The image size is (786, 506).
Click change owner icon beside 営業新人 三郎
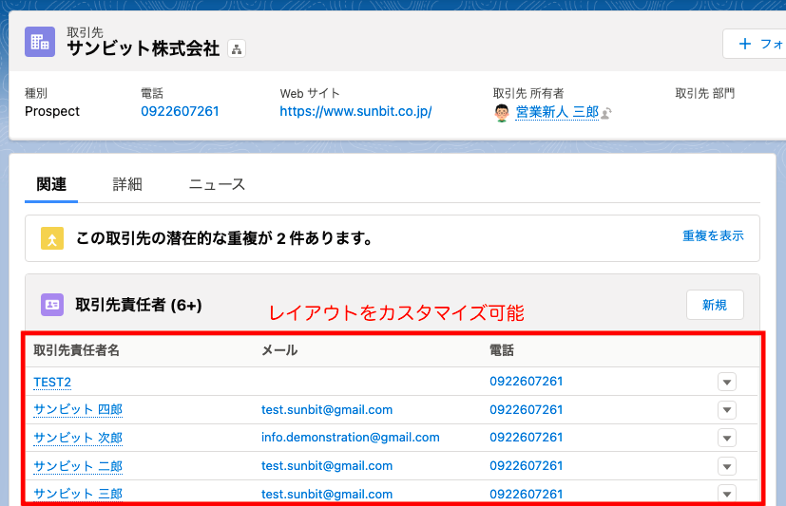point(606,114)
